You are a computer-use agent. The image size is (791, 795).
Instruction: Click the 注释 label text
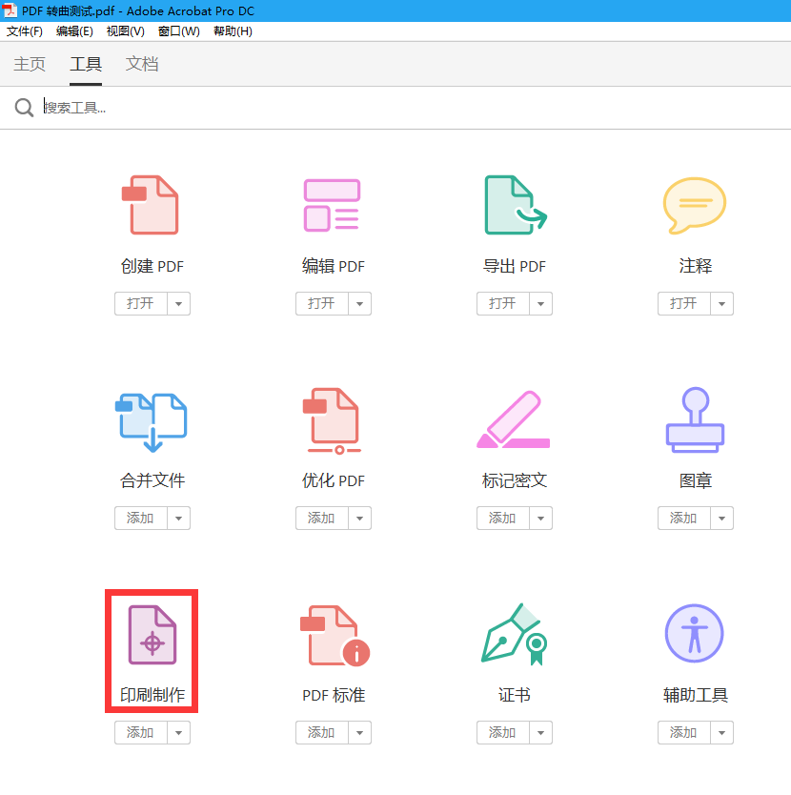point(695,266)
